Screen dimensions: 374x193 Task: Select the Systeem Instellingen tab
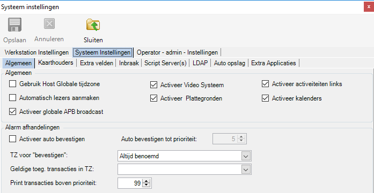point(102,52)
